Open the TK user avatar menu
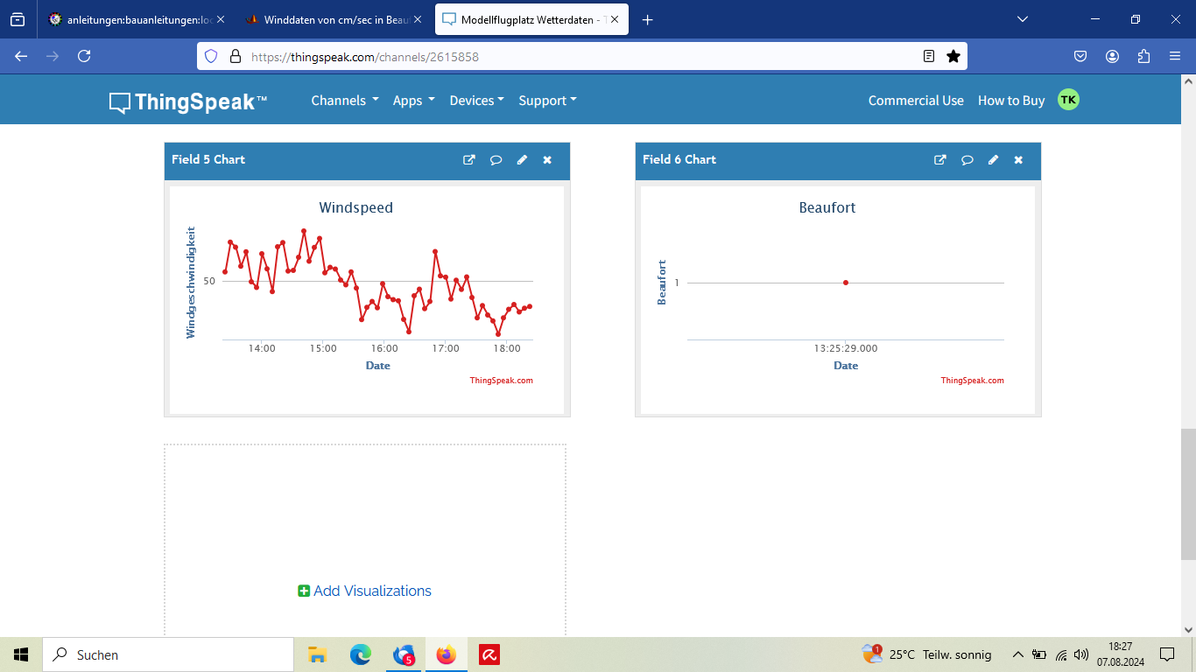The height and width of the screenshot is (672, 1196). 1068,100
